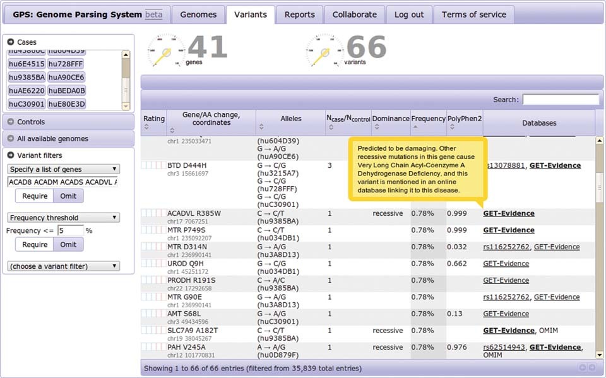Click the Frequency percent input field

tap(70, 230)
